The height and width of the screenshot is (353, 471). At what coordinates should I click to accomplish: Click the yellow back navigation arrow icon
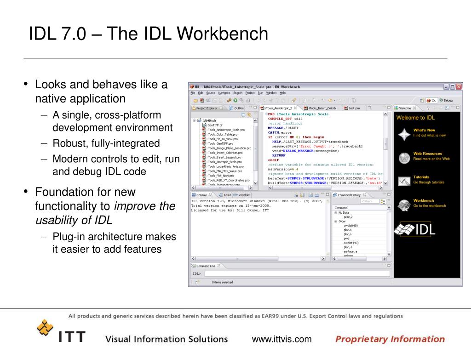[330, 100]
